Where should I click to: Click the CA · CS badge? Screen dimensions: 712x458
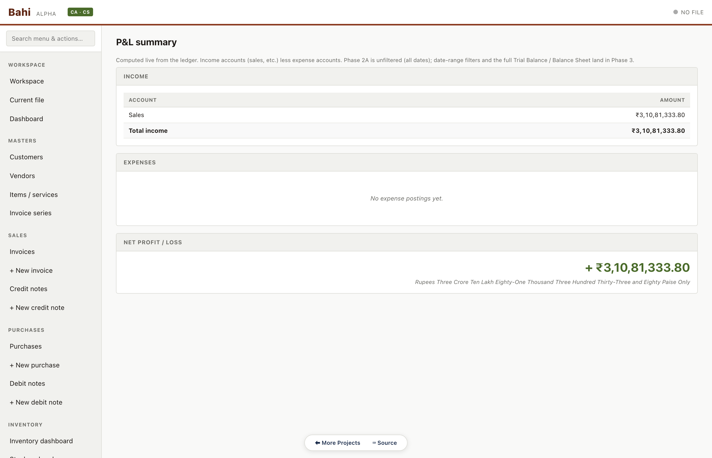coord(80,12)
